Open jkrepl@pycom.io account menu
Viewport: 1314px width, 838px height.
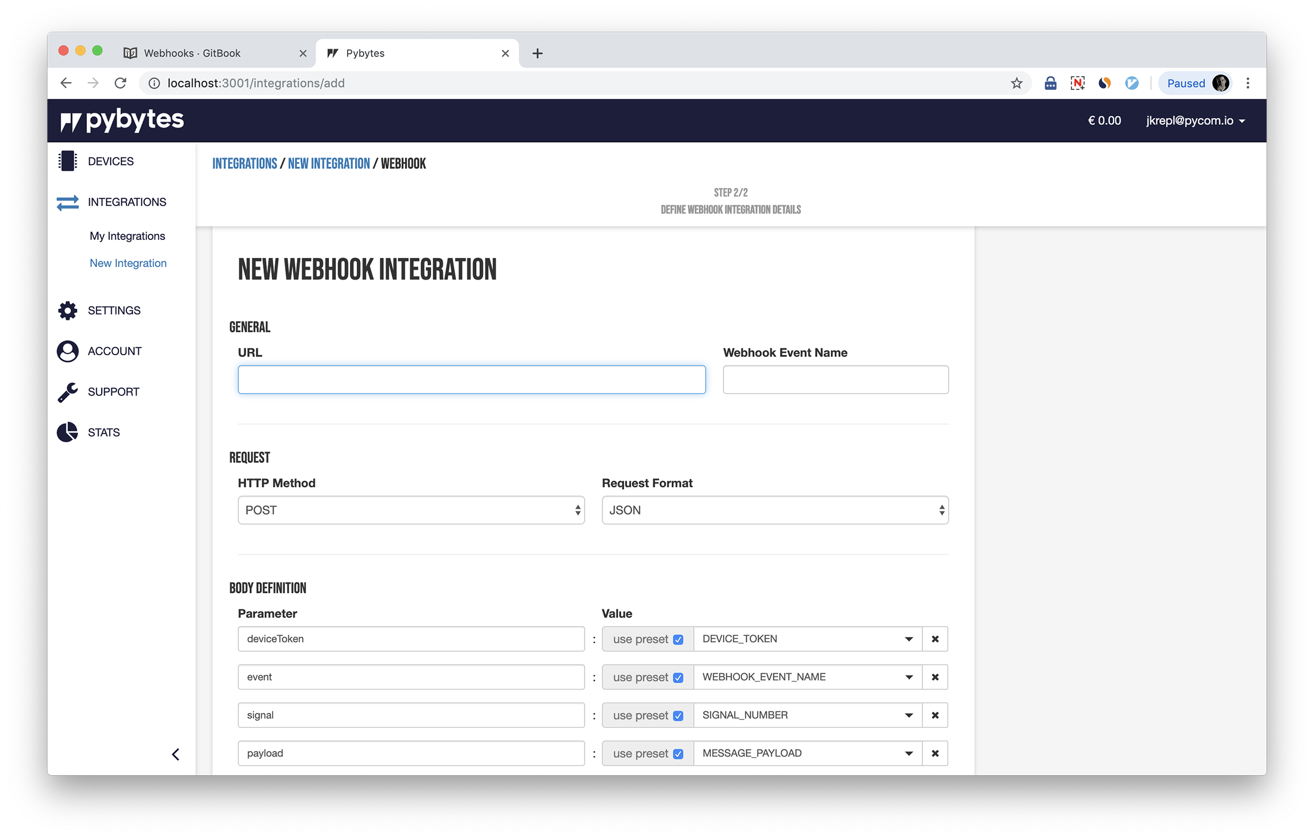(x=1195, y=121)
